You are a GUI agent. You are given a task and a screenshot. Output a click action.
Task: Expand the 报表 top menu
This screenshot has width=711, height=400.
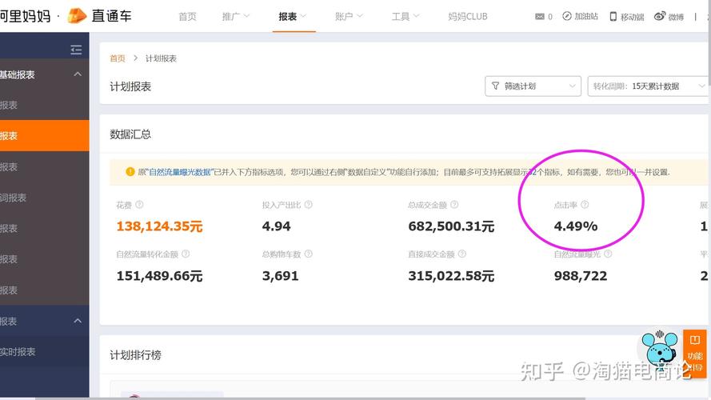point(293,16)
